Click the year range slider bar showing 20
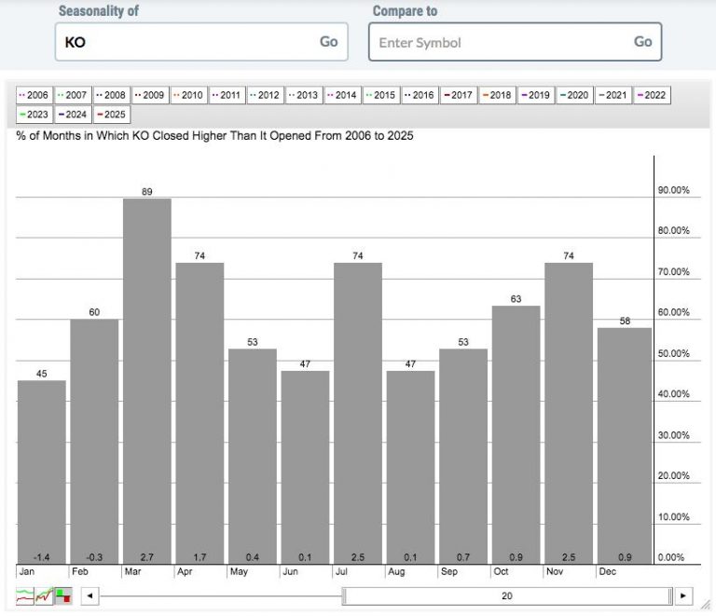 (507, 595)
